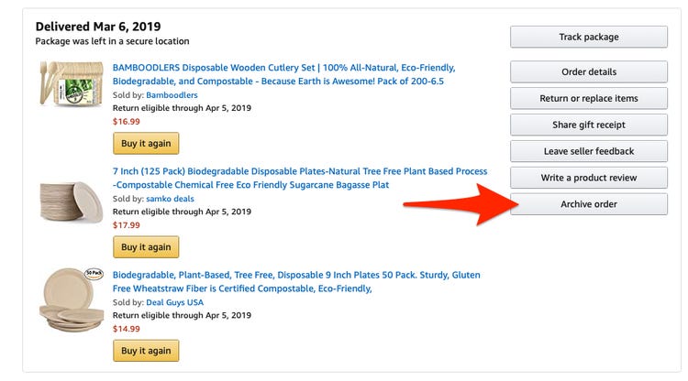Buy the 7 inch plates again
Screen dimensions: 688x381
146,247
